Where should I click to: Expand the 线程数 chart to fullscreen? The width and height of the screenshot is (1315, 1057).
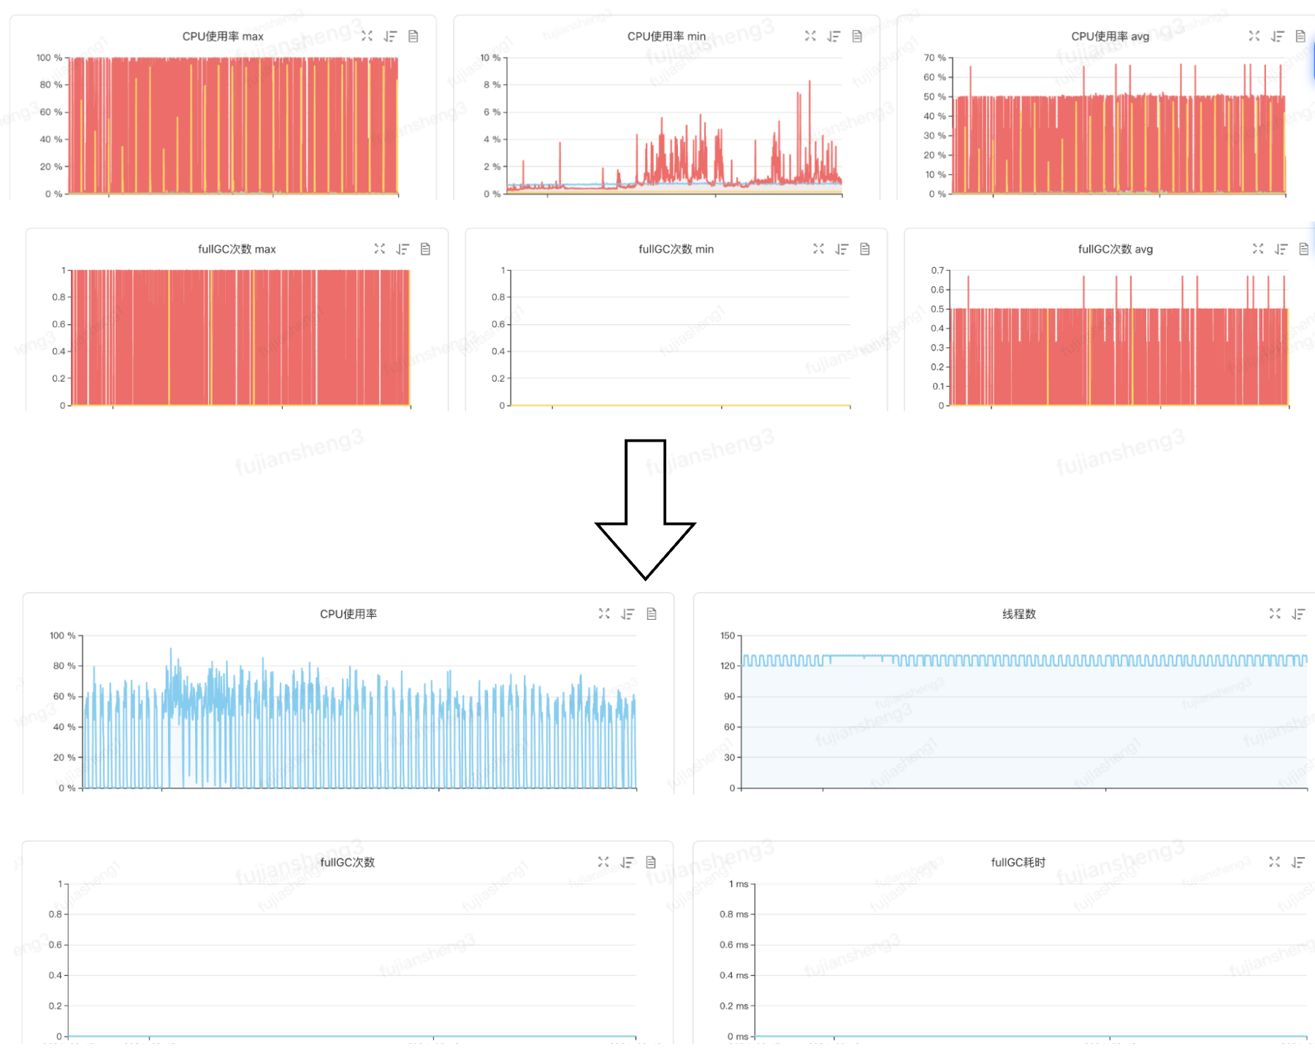coord(1275,614)
